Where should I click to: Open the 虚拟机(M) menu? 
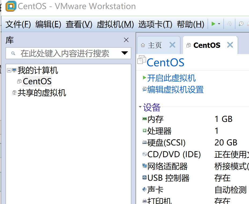point(115,24)
